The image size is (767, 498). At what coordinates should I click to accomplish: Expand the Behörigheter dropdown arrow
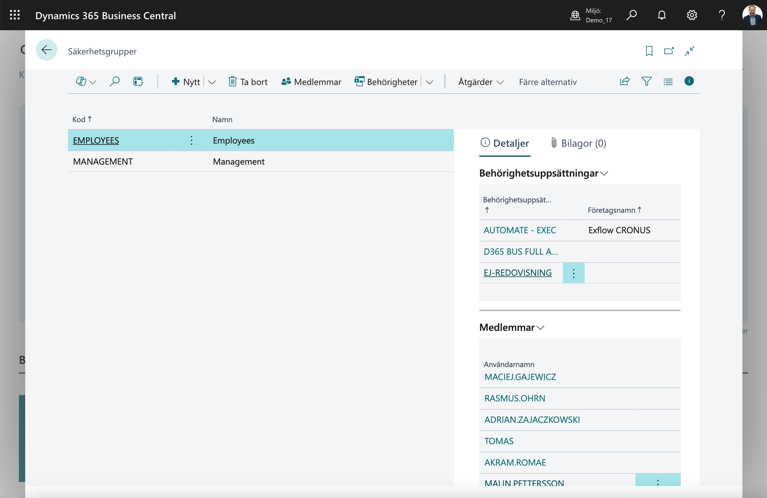click(x=429, y=82)
